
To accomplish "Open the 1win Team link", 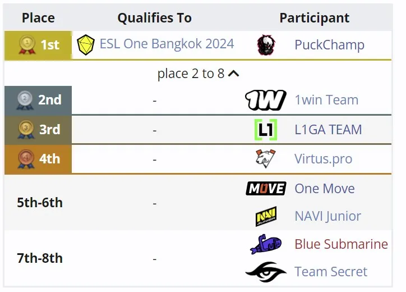I will (x=326, y=100).
